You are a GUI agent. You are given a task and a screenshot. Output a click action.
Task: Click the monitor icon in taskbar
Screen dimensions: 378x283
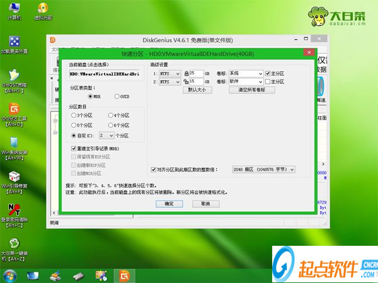pos(33,276)
